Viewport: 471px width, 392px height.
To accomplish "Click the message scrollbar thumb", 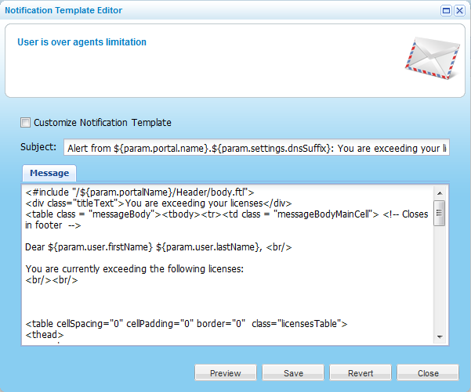I will coord(440,213).
